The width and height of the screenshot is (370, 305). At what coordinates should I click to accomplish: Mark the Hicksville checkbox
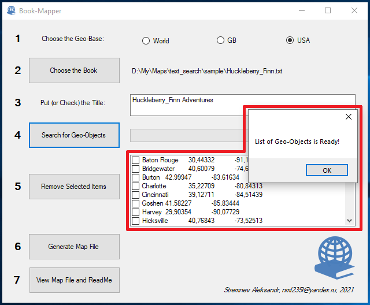(135, 221)
